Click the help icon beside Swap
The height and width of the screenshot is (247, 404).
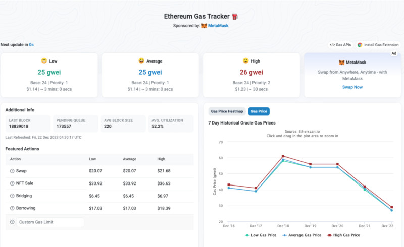(12, 171)
